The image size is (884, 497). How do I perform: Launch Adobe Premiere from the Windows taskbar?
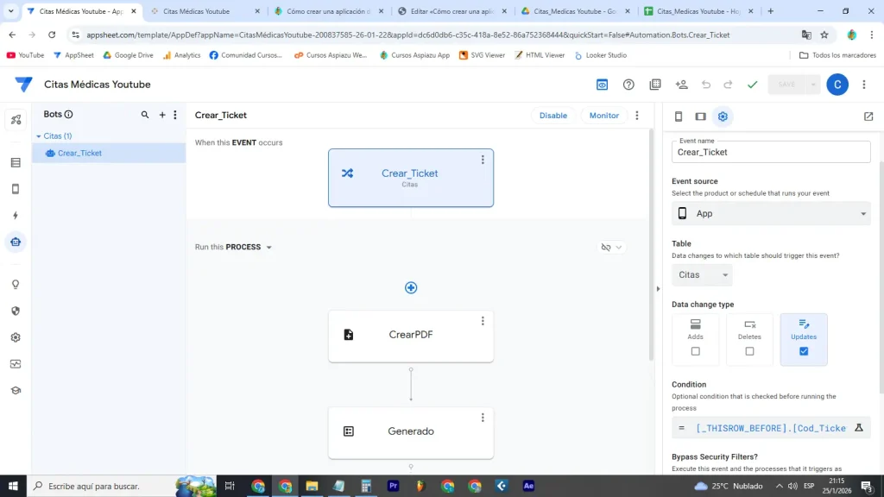(393, 486)
